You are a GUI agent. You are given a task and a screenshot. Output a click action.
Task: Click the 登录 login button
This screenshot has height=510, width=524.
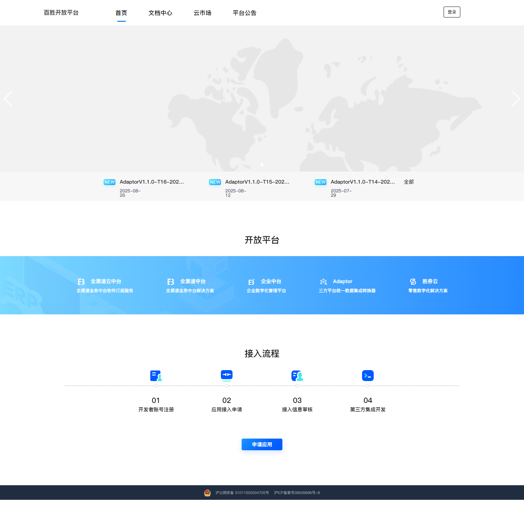(452, 12)
